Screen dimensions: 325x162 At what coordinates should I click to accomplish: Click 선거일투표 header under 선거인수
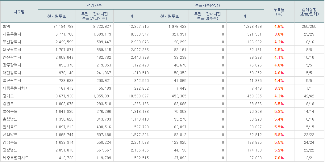point(57,16)
